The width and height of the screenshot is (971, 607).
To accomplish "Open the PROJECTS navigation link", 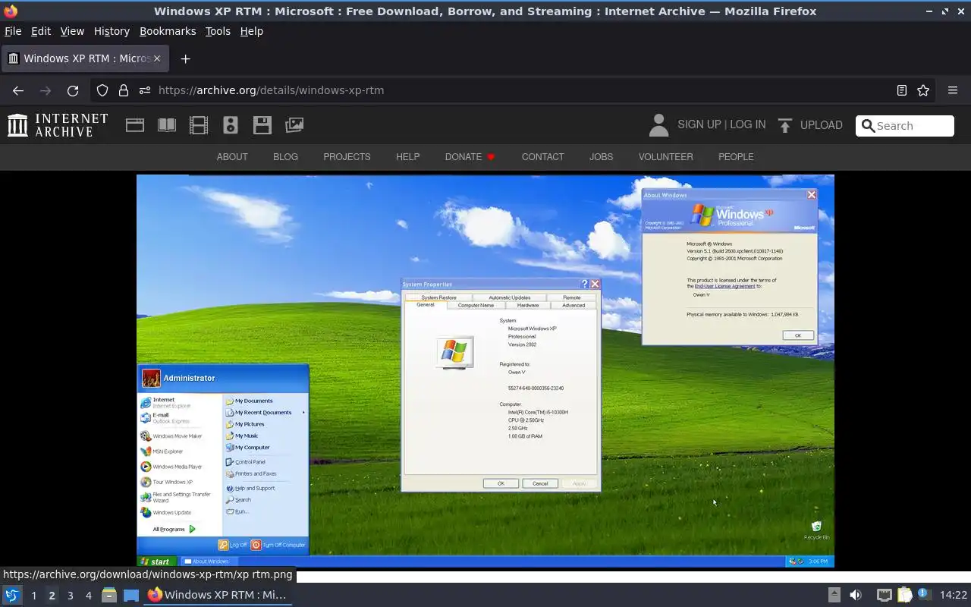I will [347, 157].
